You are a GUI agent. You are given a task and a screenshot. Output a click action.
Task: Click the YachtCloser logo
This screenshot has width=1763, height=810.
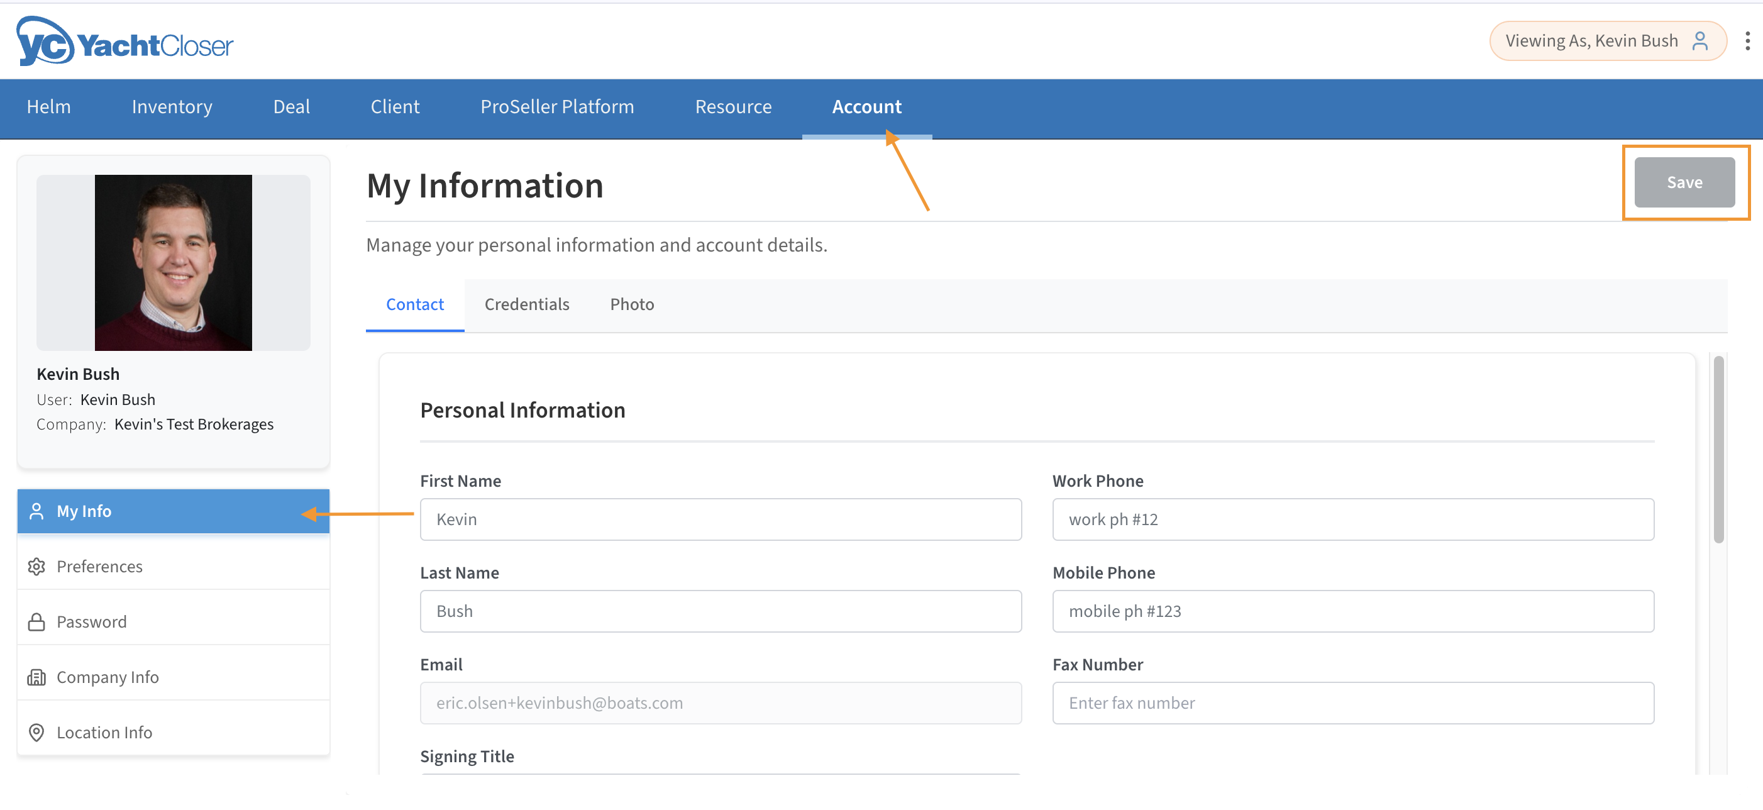[x=124, y=43]
